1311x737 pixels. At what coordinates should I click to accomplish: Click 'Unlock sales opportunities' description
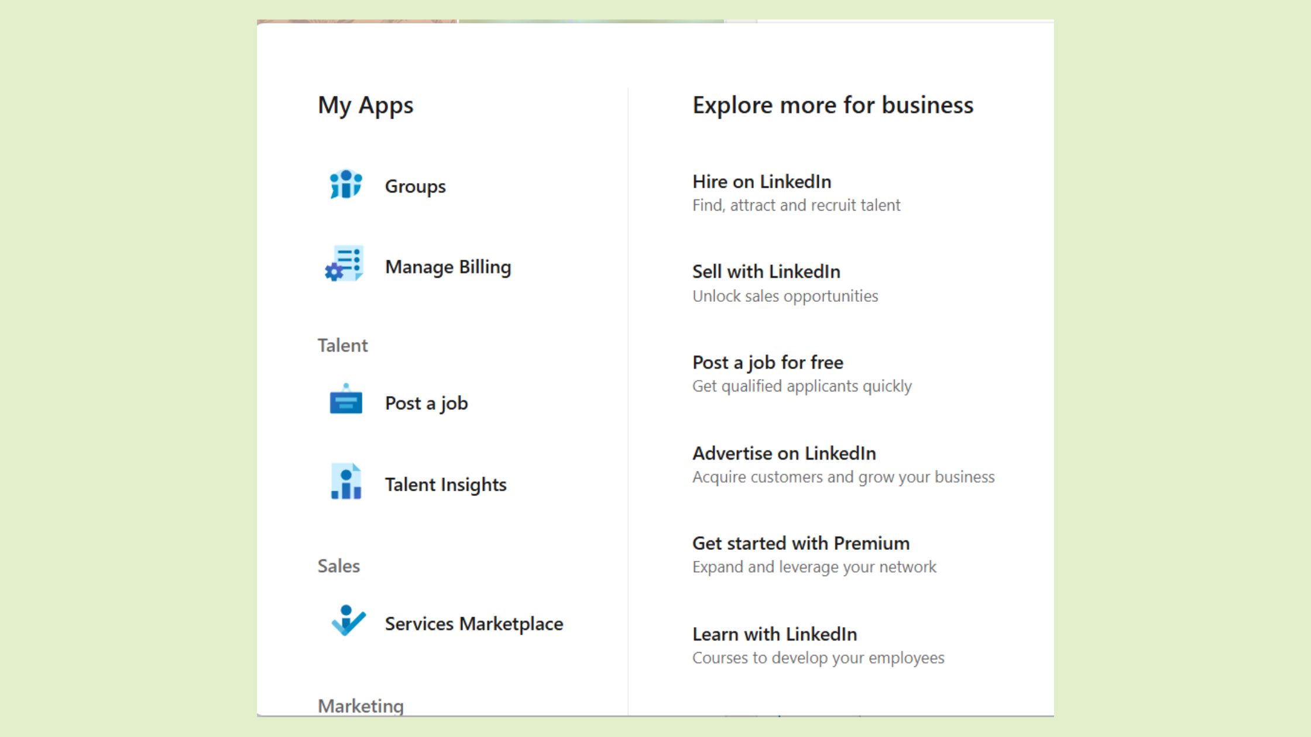tap(785, 296)
